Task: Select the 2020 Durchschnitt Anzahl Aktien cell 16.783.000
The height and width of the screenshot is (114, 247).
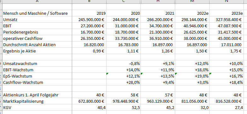Action: pos(123,45)
